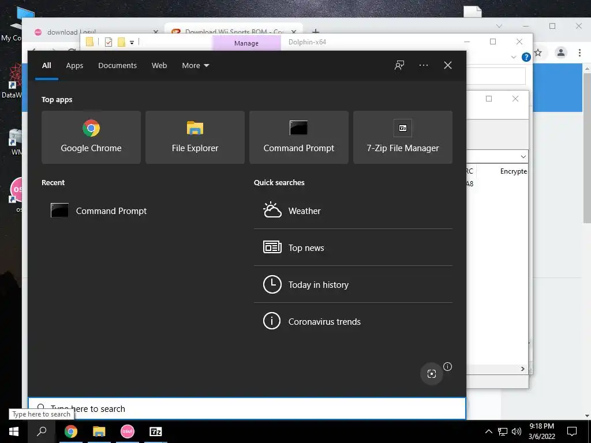This screenshot has width=591, height=443.
Task: Open Google Chrome from Top apps
Action: click(91, 137)
